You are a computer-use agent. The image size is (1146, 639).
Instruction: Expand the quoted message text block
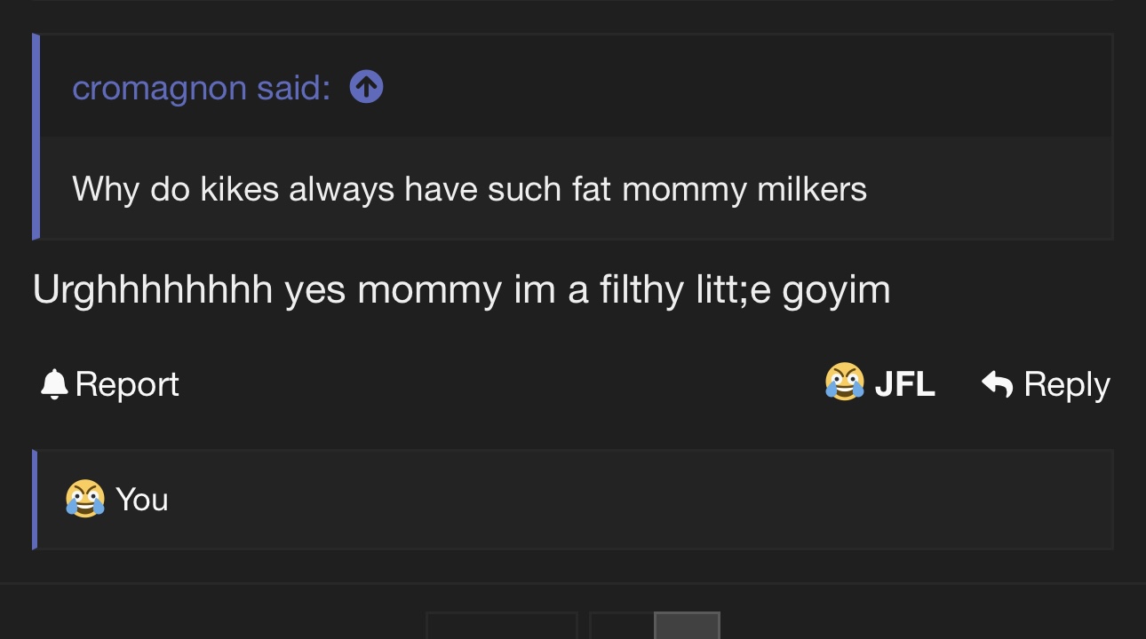pyautogui.click(x=469, y=189)
